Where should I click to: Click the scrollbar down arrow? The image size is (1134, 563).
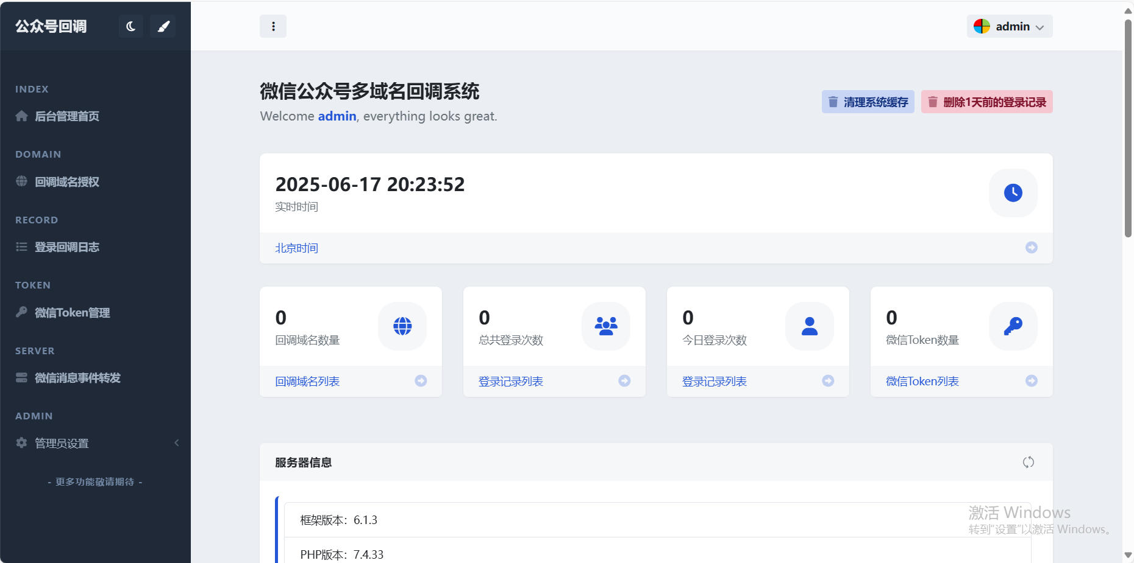1128,555
